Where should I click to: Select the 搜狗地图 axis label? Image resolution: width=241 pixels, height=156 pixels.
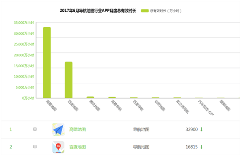click(x=225, y=105)
